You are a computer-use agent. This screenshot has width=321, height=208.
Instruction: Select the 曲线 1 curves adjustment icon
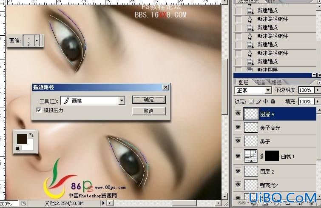[251, 156]
